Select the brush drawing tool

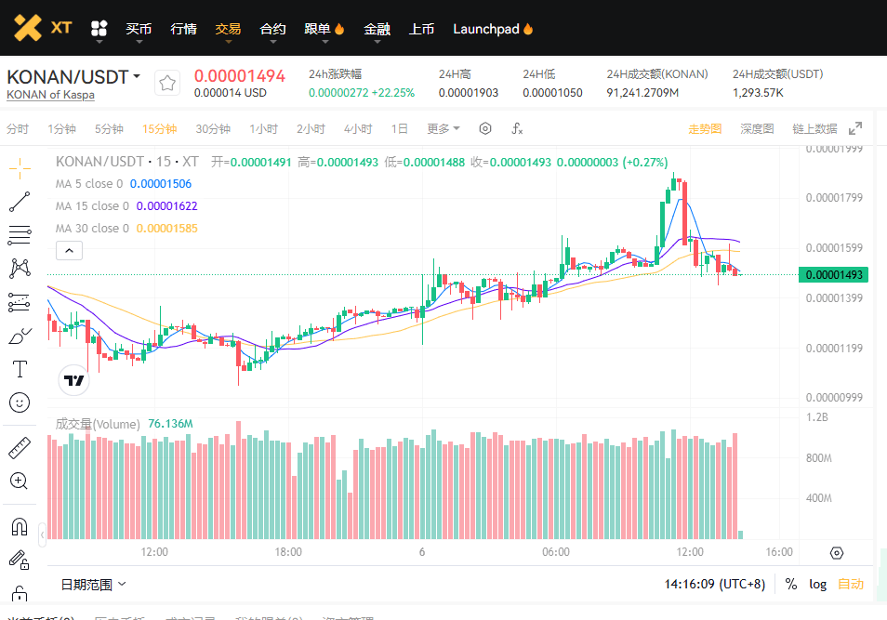[20, 336]
